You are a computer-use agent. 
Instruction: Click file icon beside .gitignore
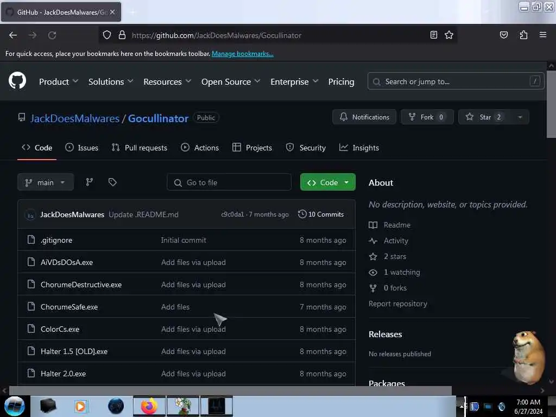point(31,239)
